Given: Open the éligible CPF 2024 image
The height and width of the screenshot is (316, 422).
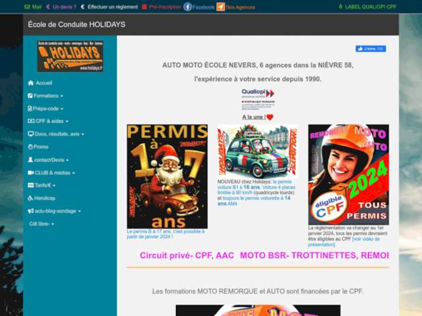Looking at the screenshot, I should (348, 174).
